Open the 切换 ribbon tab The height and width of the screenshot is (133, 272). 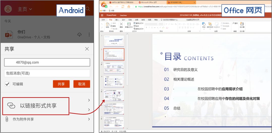[x=130, y=20]
